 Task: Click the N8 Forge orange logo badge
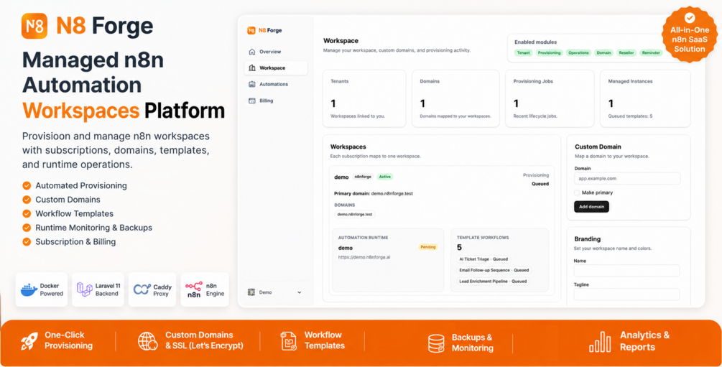click(34, 26)
